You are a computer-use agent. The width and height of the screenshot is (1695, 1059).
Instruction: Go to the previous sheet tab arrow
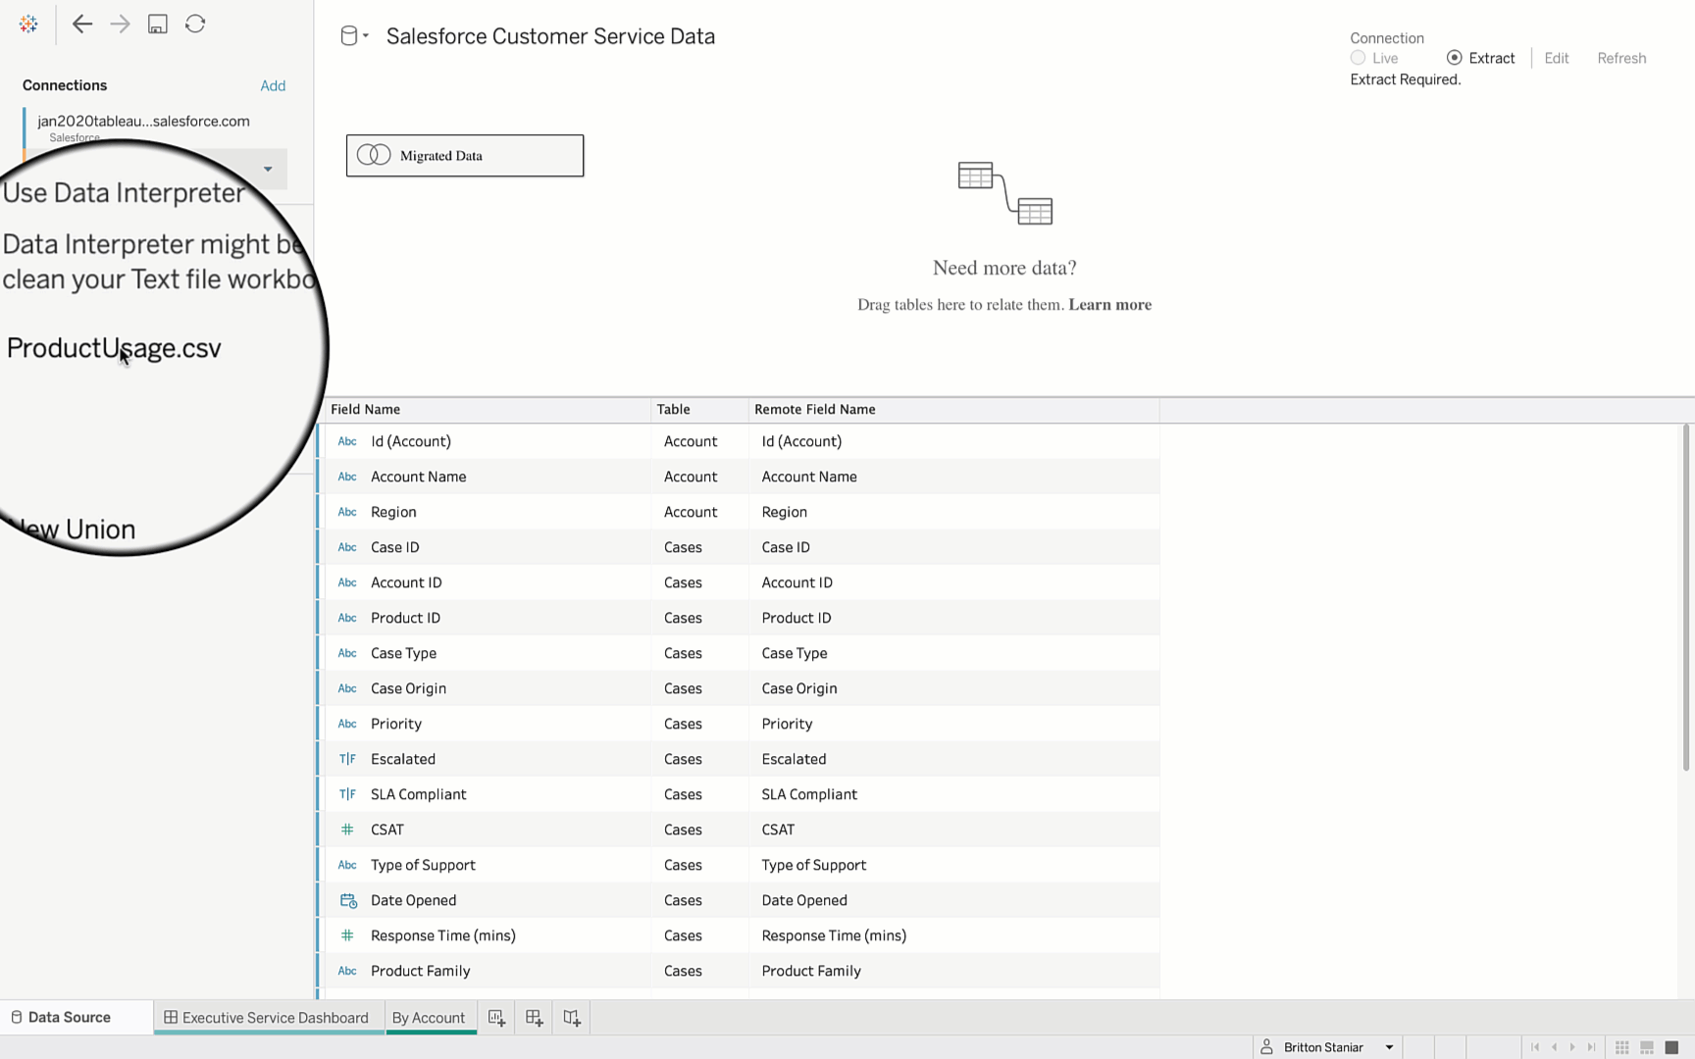(1554, 1047)
